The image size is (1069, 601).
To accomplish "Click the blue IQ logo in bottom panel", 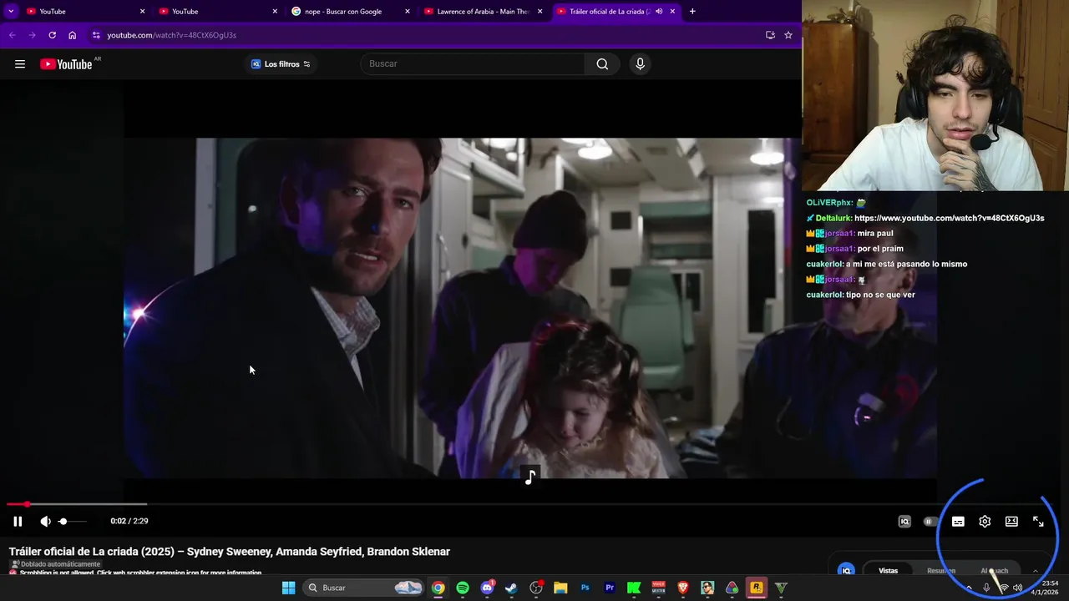I will pos(846,571).
